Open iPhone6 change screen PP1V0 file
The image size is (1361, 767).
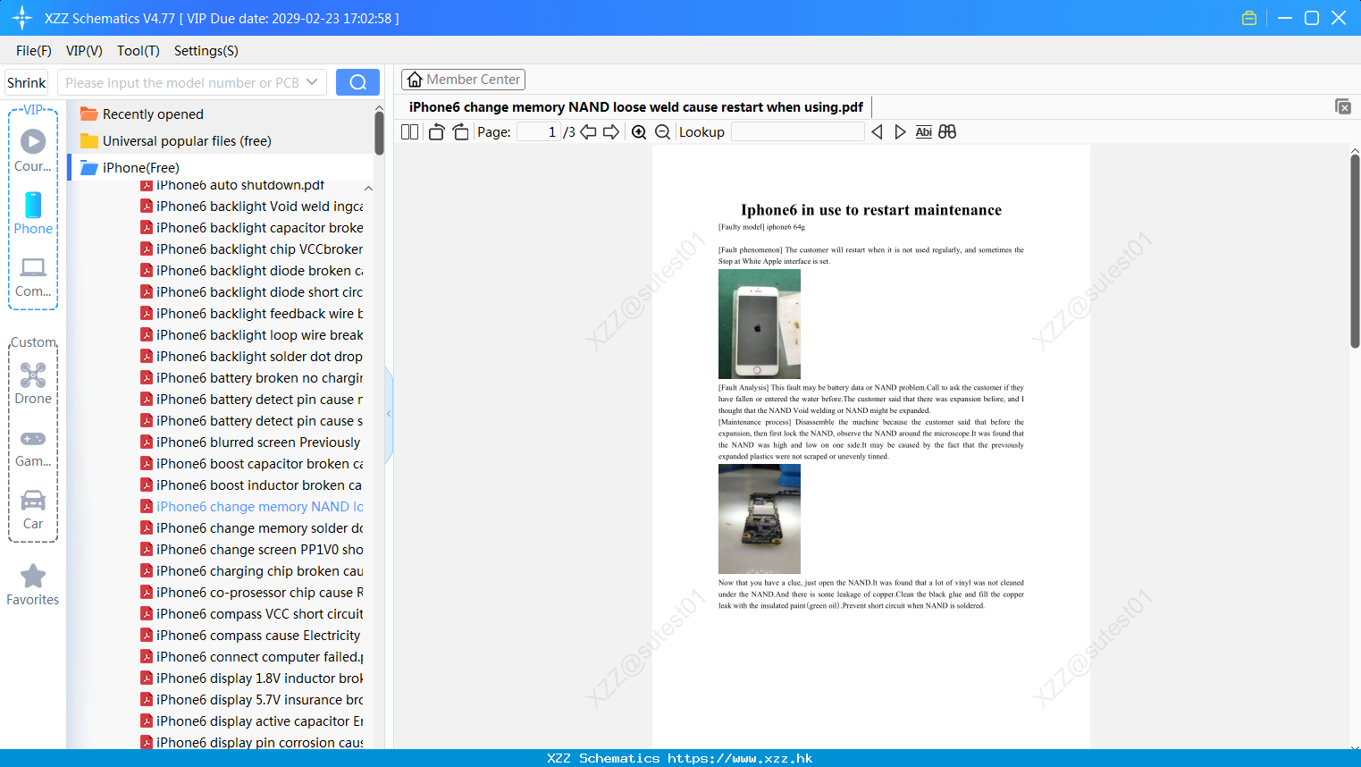pyautogui.click(x=252, y=550)
